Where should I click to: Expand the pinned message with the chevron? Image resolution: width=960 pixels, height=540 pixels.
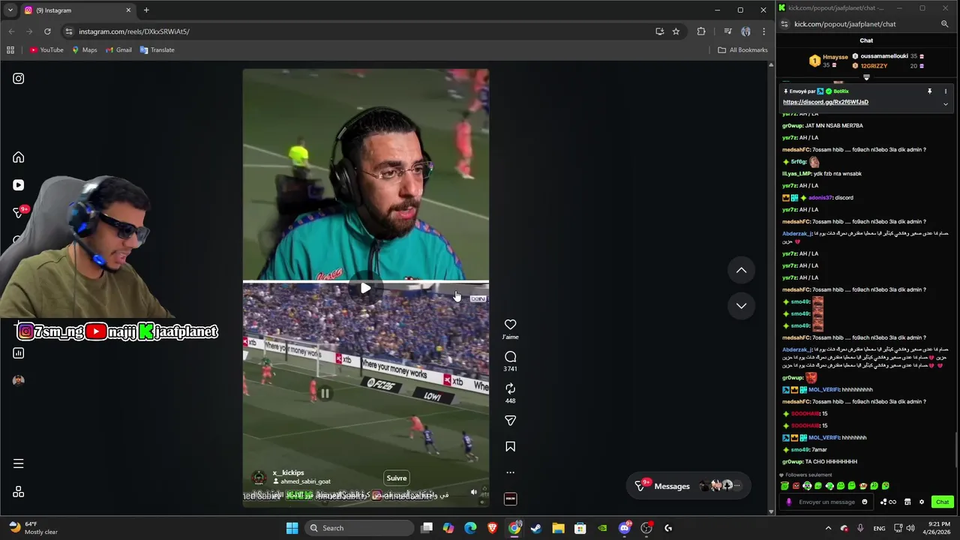click(945, 104)
